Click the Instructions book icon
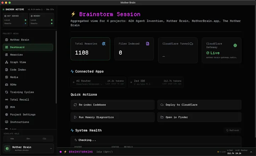Screen dimensions: 256x156 click(x=6, y=122)
